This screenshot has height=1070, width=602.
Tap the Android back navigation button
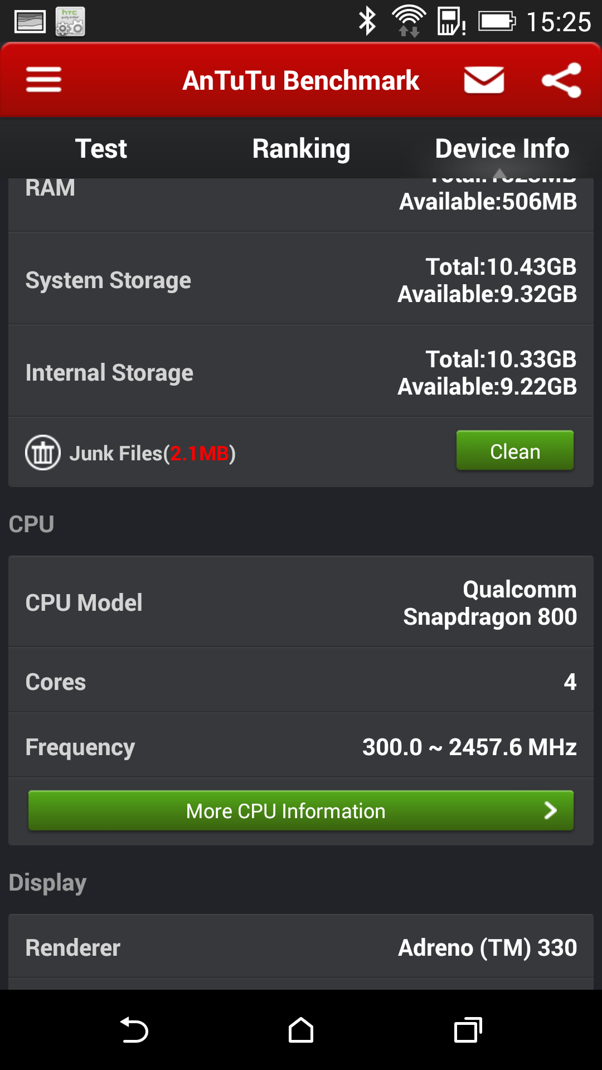click(x=134, y=1030)
